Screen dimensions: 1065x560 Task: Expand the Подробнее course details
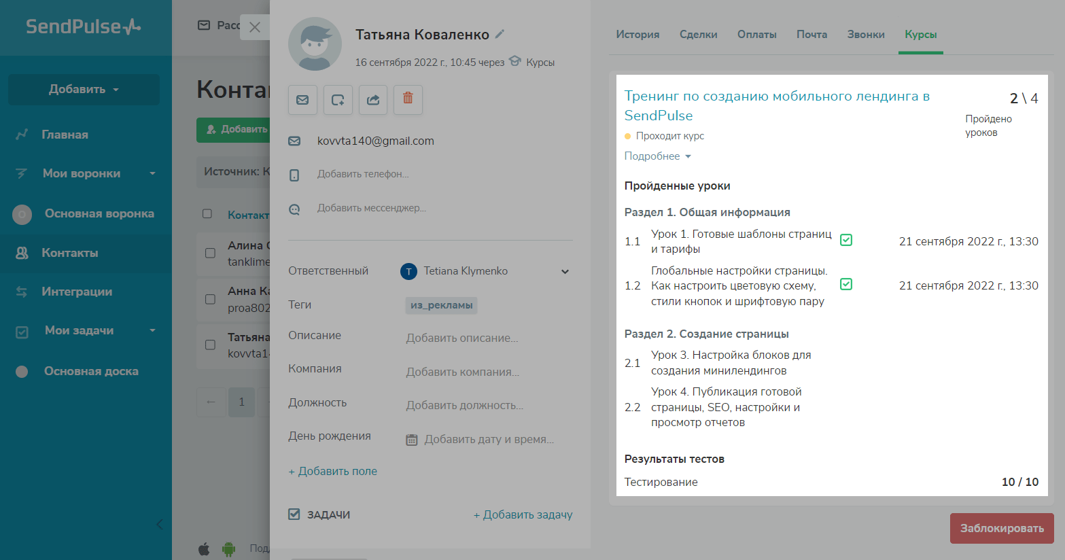tap(657, 156)
